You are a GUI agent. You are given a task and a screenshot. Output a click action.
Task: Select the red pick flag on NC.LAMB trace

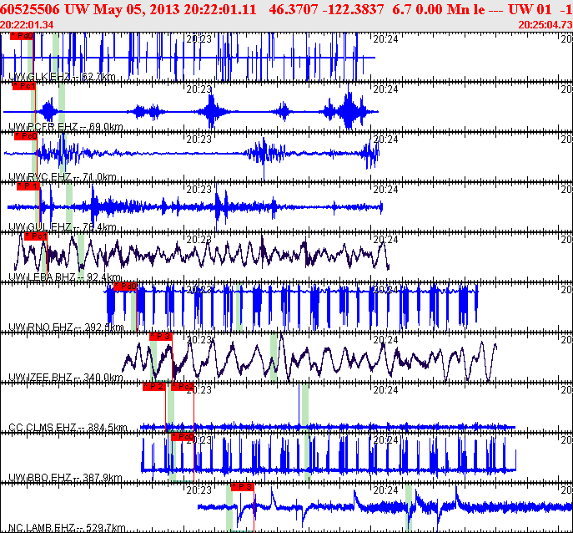pyautogui.click(x=242, y=486)
